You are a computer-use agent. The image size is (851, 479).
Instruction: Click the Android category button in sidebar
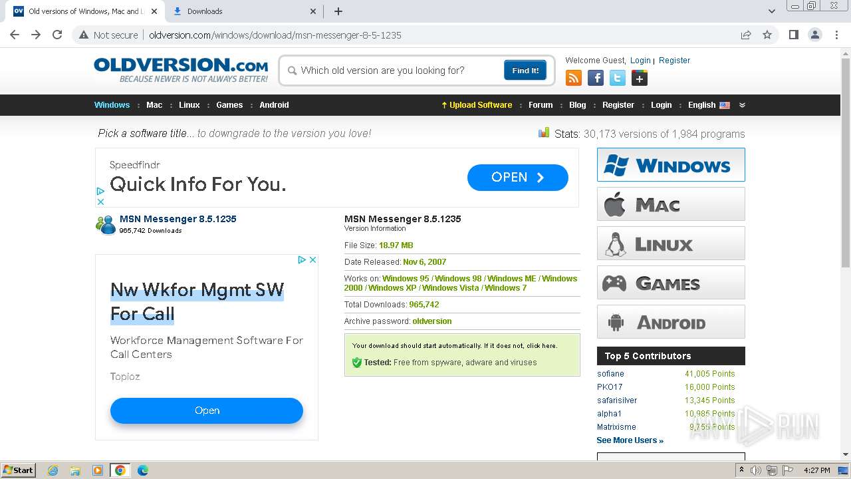tap(671, 321)
